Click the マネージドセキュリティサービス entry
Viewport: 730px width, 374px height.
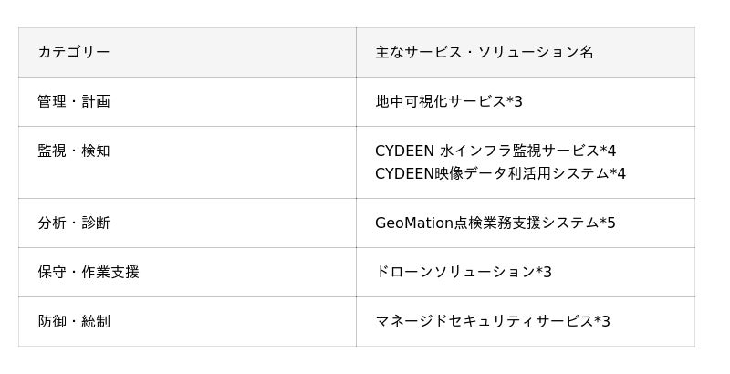pos(484,321)
